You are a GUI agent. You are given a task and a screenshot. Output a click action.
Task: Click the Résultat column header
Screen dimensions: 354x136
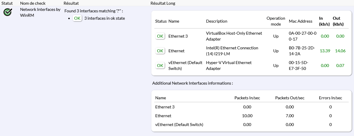[71, 3]
